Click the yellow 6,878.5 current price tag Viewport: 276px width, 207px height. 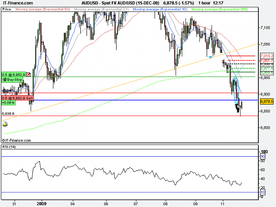[267, 102]
